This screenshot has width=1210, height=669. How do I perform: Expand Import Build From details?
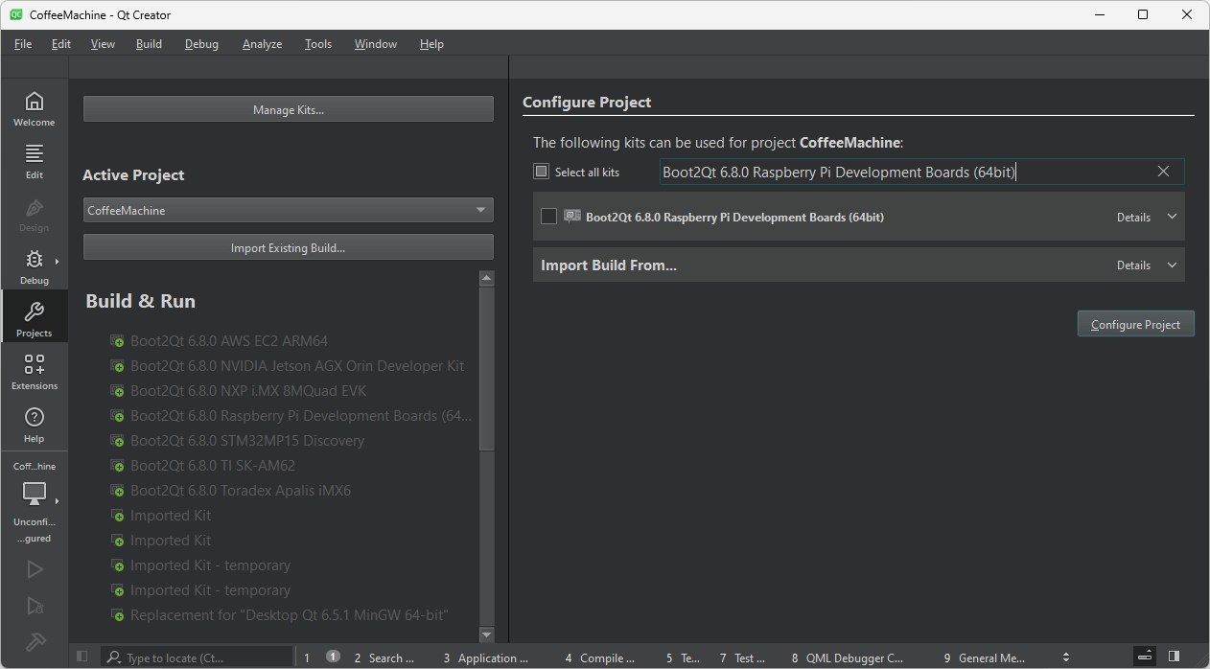tap(1147, 265)
